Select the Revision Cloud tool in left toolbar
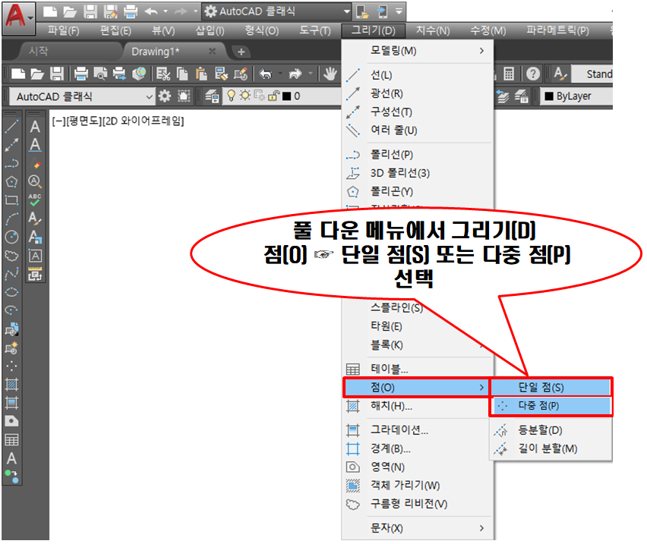 11,256
